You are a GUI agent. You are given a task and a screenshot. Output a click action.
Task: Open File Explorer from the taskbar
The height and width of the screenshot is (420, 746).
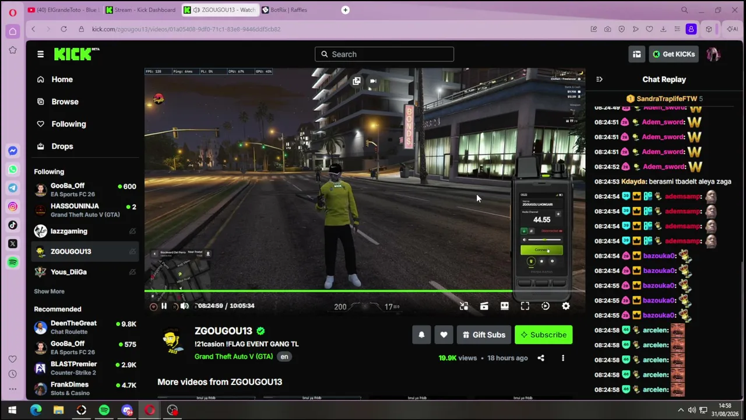coord(58,410)
